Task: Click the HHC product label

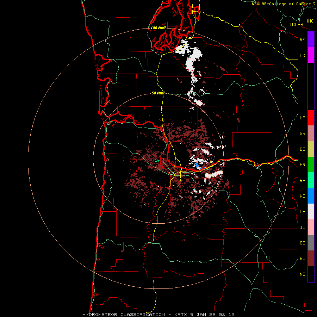Action: pos(309,21)
